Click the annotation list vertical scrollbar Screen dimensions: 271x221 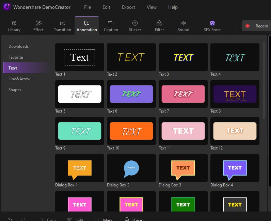pos(264,80)
